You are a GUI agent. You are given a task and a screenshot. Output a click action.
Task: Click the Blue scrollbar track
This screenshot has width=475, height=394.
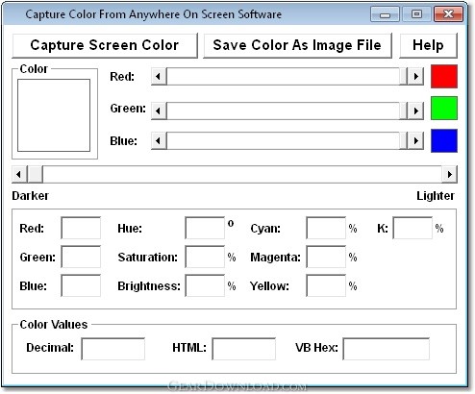pyautogui.click(x=283, y=140)
